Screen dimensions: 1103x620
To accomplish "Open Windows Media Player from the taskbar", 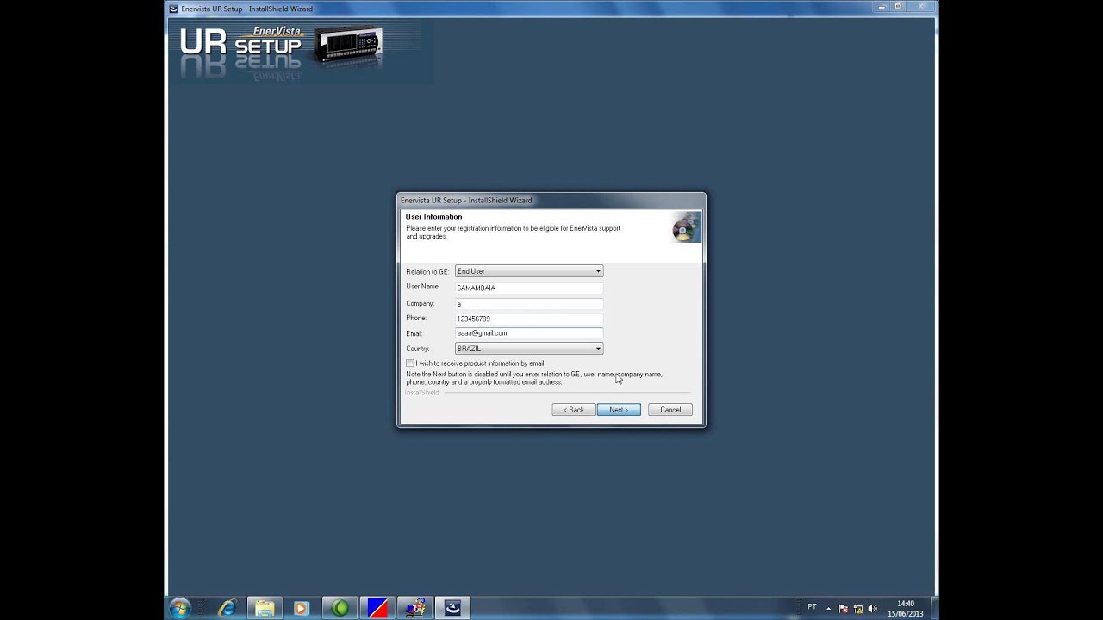I will click(301, 608).
